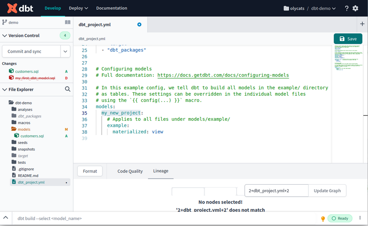
Task: Select the dbt_project.yml editor tab
Action: pos(110,24)
